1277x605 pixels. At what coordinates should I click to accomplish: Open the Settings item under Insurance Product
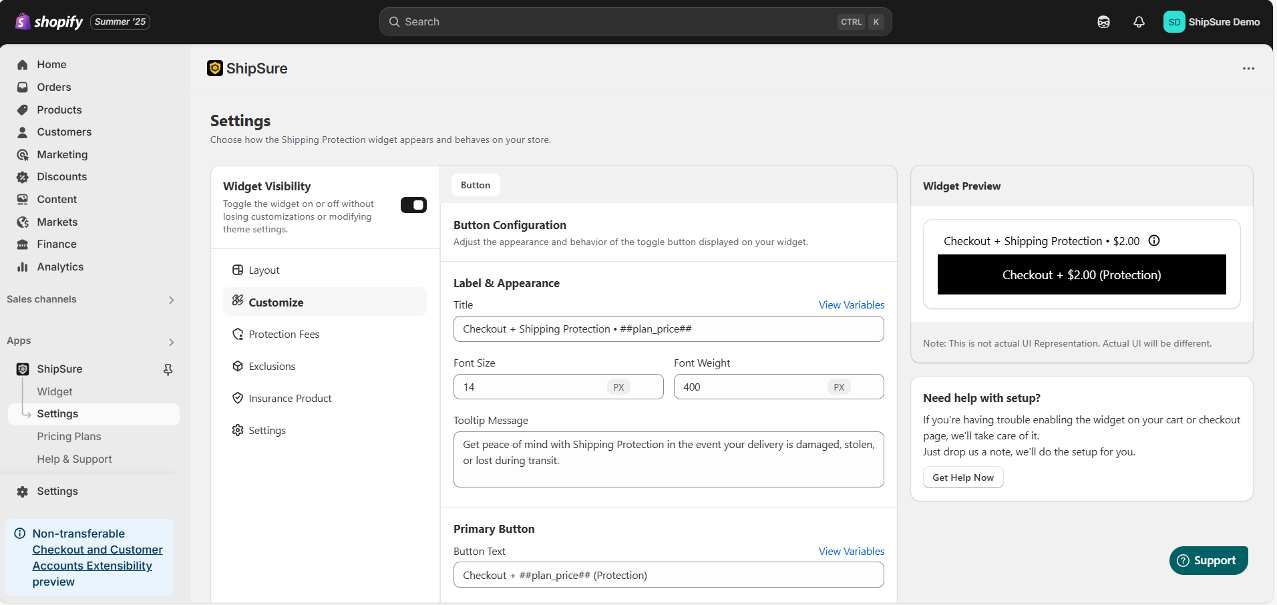click(325, 430)
